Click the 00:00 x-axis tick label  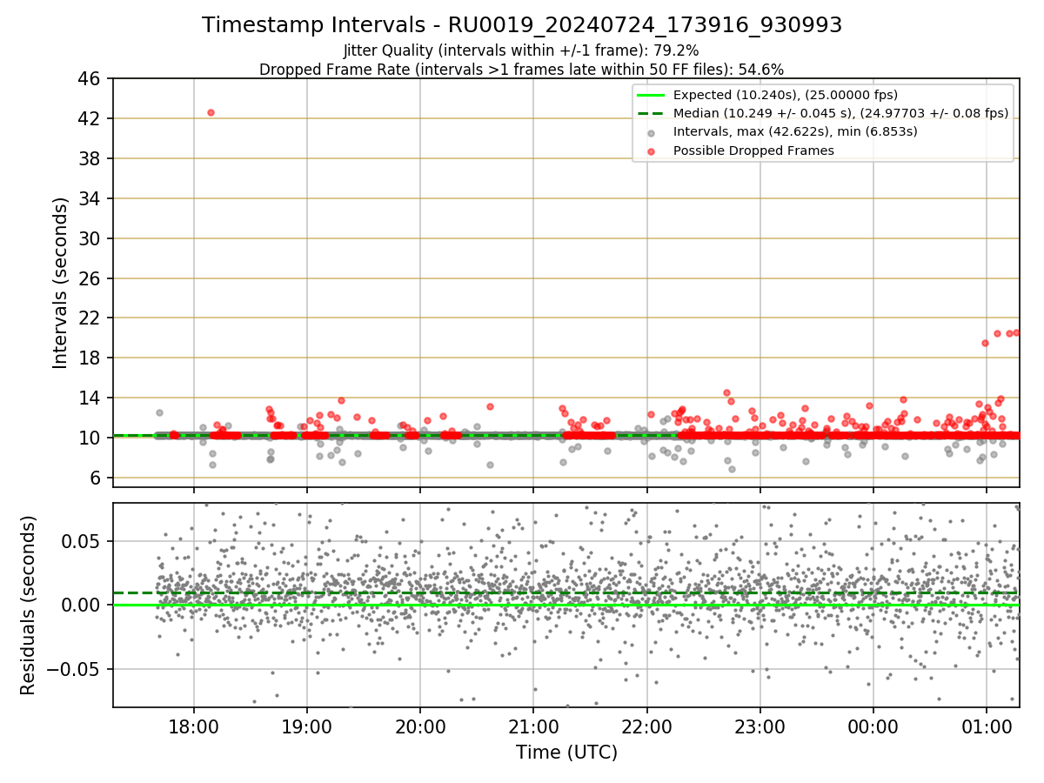873,726
